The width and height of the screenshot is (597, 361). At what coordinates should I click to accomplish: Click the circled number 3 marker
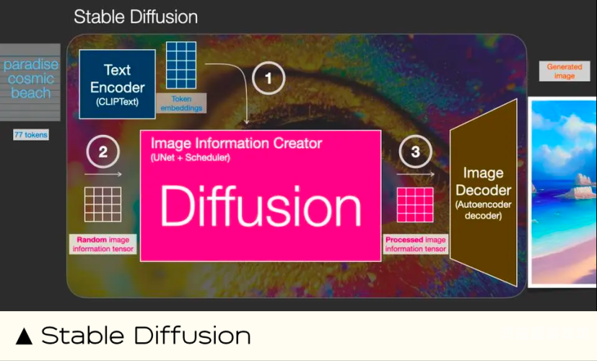pos(415,152)
